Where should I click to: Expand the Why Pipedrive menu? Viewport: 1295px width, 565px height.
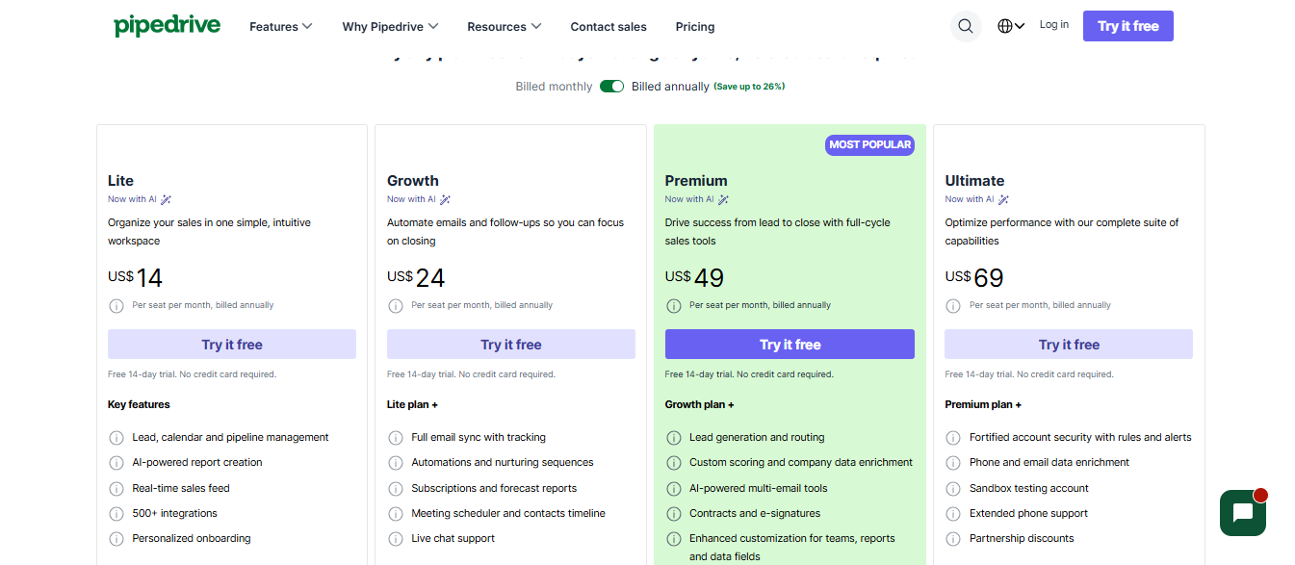[x=390, y=26]
